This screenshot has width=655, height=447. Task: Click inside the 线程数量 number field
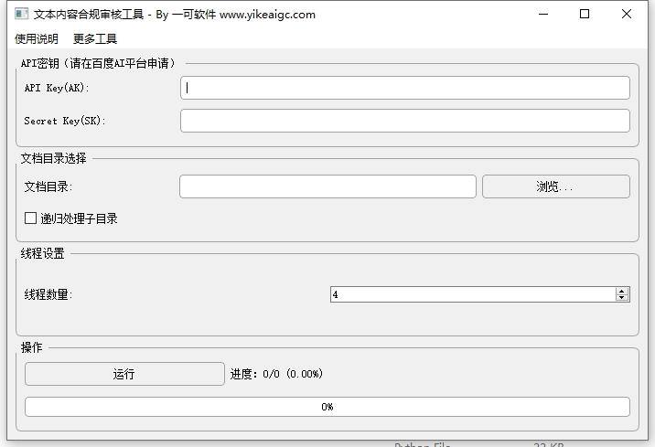[471, 294]
